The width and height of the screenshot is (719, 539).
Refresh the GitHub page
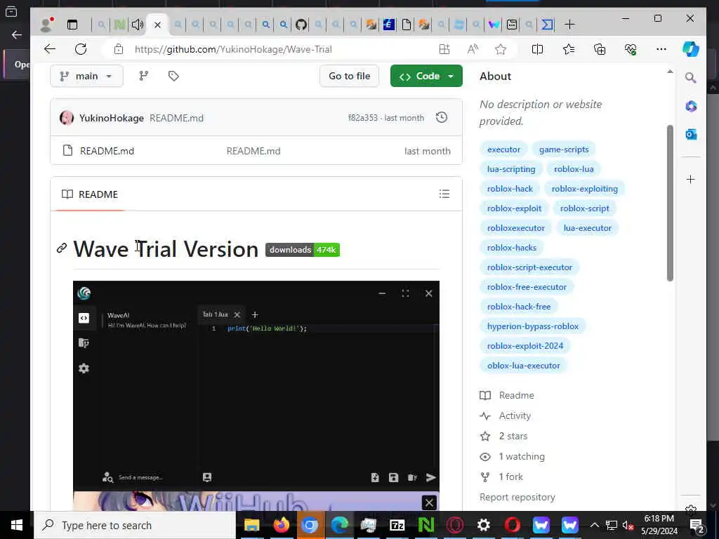point(81,49)
